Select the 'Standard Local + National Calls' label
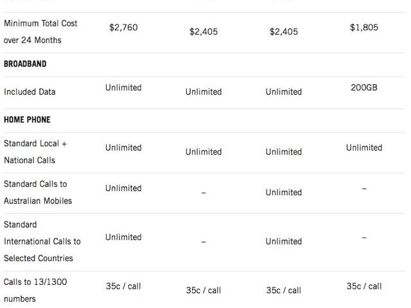The height and width of the screenshot is (308, 411). 35,152
